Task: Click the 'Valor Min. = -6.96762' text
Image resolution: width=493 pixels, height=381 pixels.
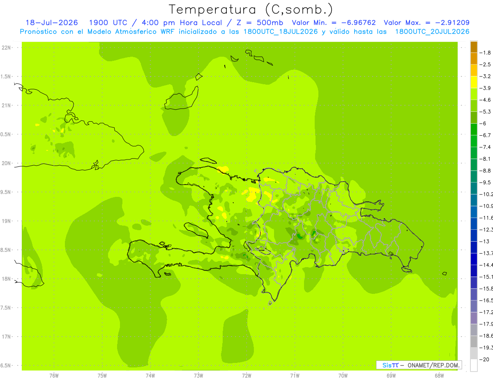Action: 334,23
